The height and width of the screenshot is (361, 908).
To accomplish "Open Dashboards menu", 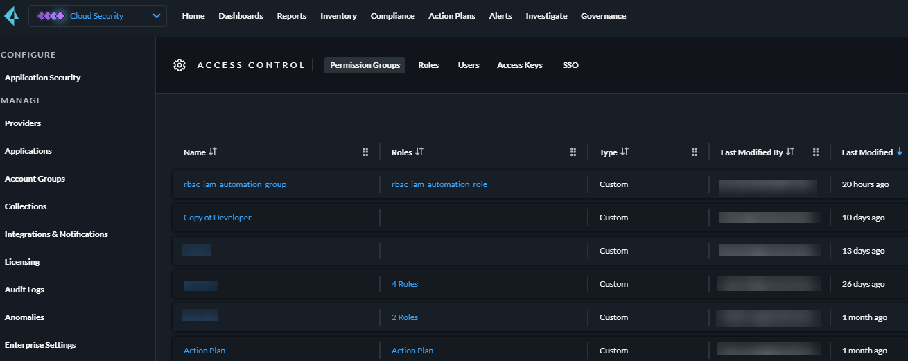I will tap(241, 16).
